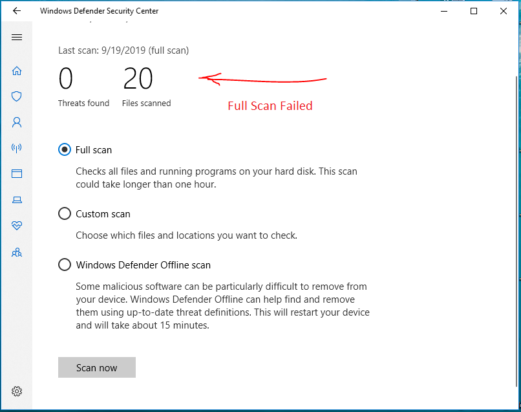This screenshot has height=412, width=521.
Task: Open the Home page icon
Action: pyautogui.click(x=17, y=70)
